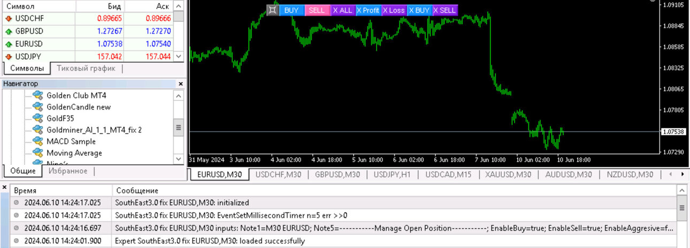The image size is (690, 248).
Task: Click the Moving Average expert icon
Action: (38, 153)
